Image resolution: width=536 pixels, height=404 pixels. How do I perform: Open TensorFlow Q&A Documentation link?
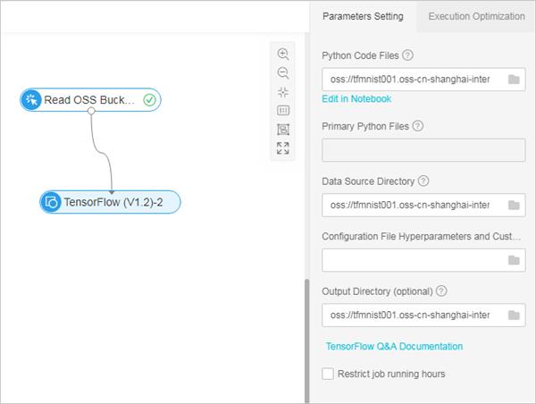tap(394, 346)
